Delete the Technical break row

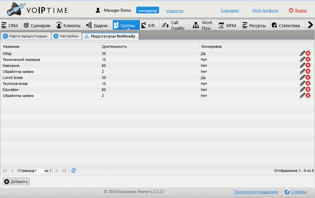pos(308,83)
